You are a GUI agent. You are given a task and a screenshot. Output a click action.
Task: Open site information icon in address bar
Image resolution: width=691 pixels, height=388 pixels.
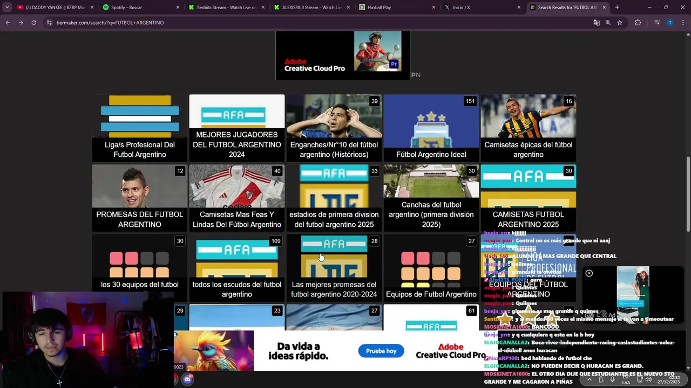tap(50, 23)
